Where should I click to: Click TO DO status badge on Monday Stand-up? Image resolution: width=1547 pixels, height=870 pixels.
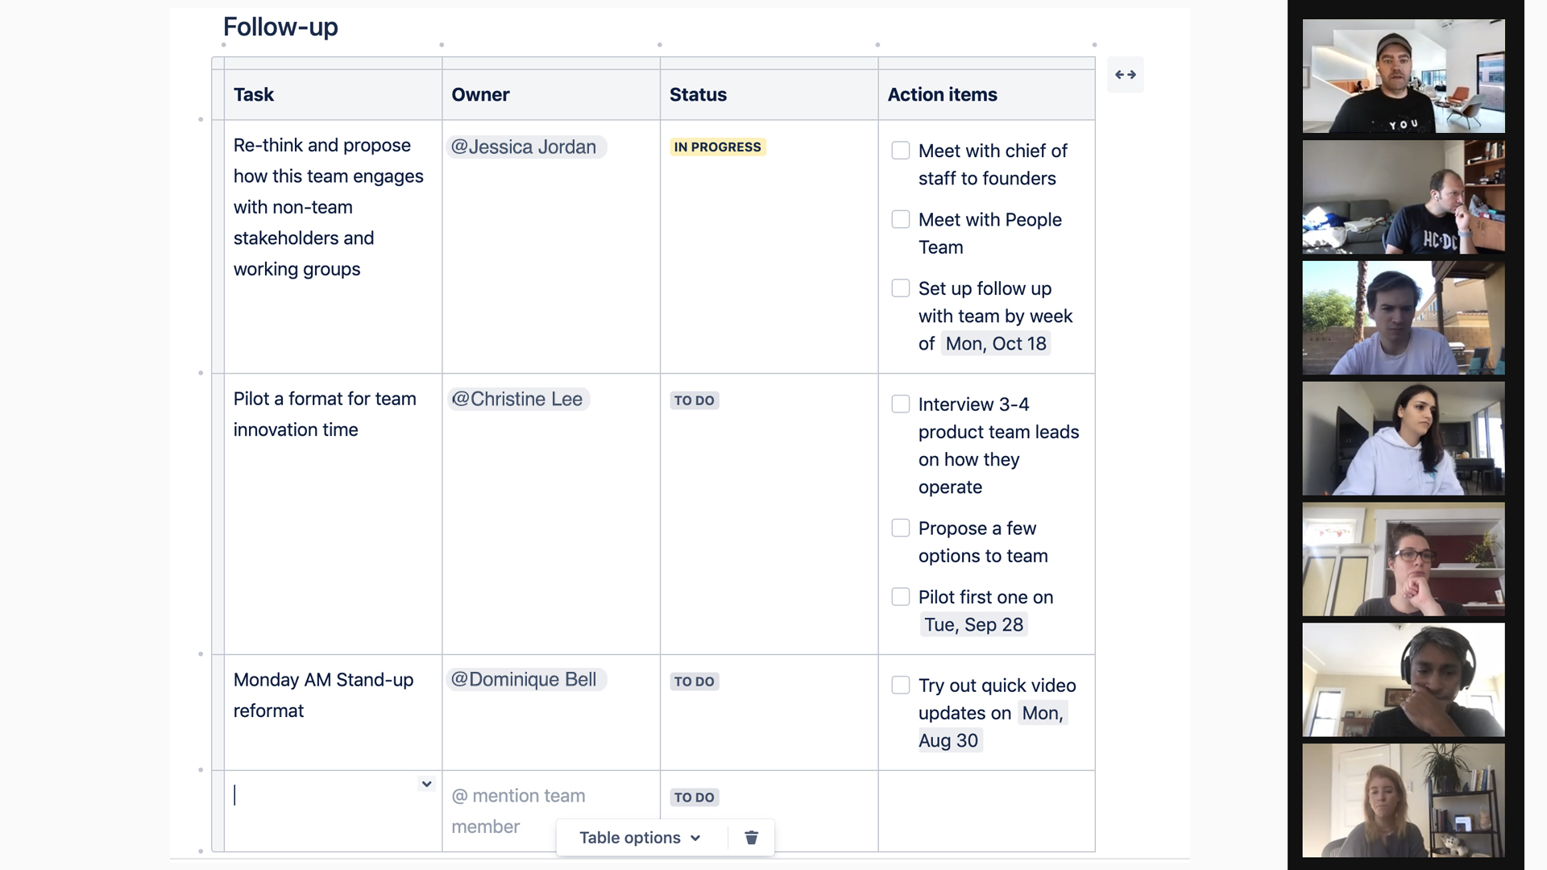pyautogui.click(x=695, y=681)
